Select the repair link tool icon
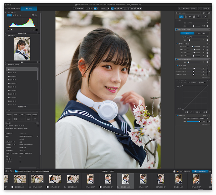Image resolution: width=216 pixels, height=195 pixels. pyautogui.click(x=135, y=8)
